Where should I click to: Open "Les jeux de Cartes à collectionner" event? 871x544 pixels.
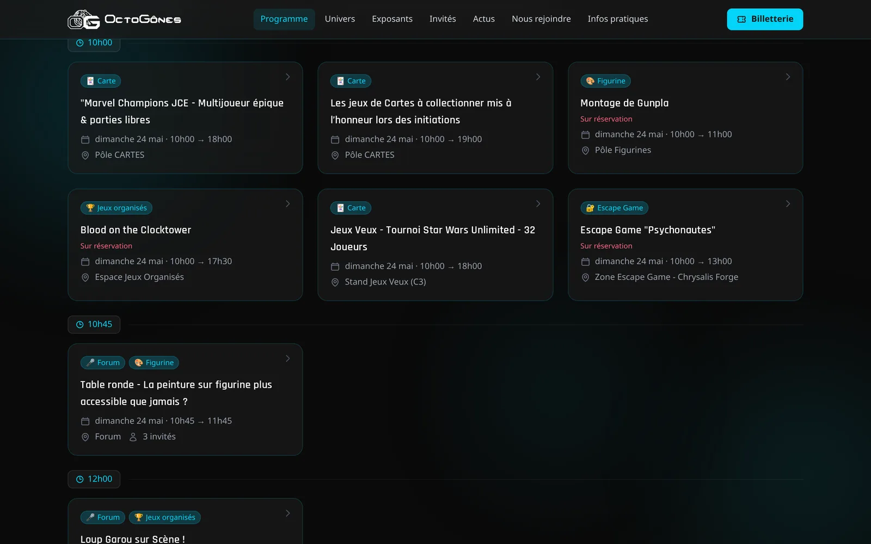point(421,111)
